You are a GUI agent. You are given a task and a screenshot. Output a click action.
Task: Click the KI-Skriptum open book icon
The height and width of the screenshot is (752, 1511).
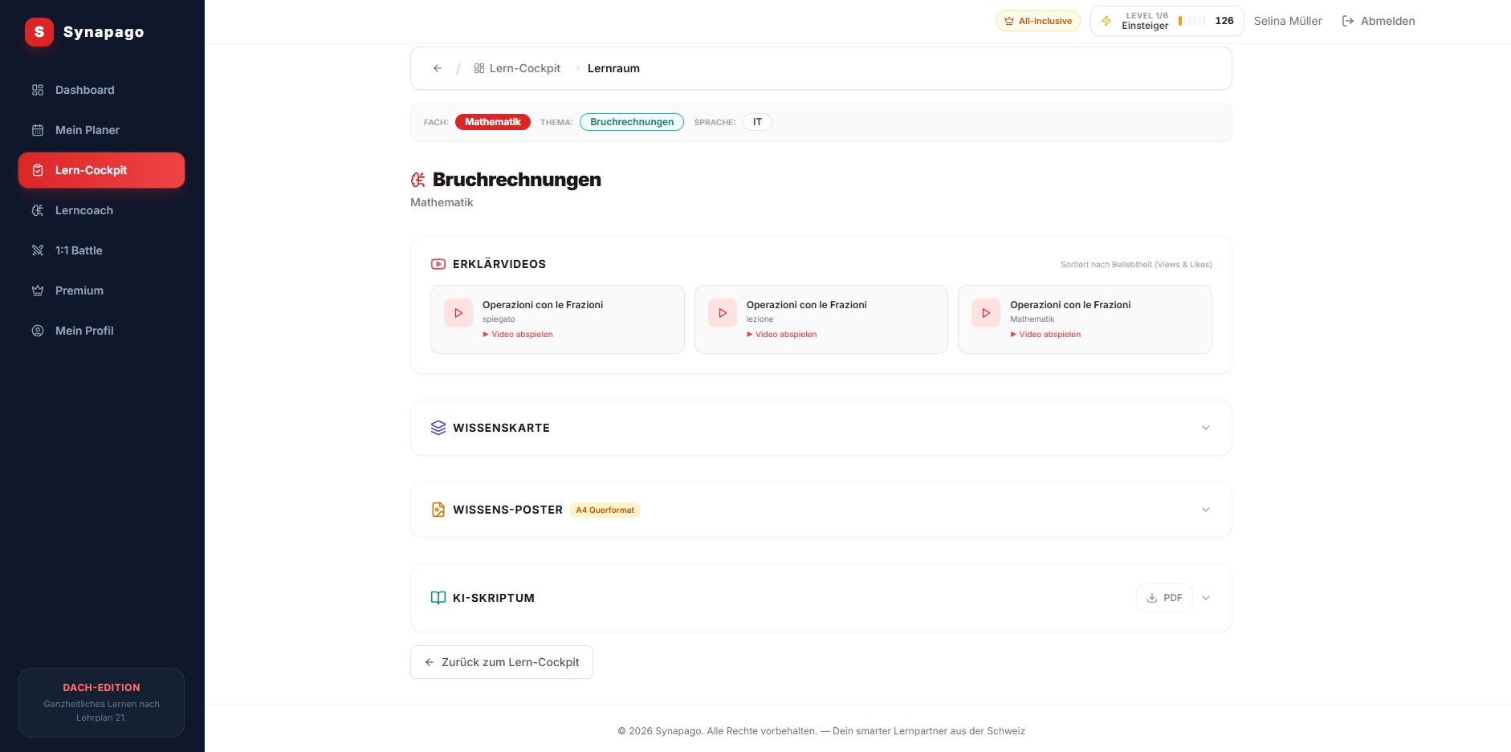tap(438, 598)
